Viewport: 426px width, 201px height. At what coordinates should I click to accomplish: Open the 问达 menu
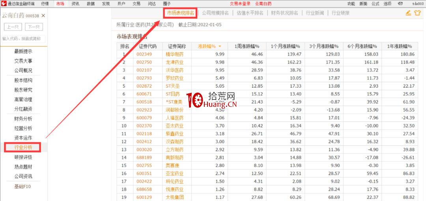click(151, 4)
